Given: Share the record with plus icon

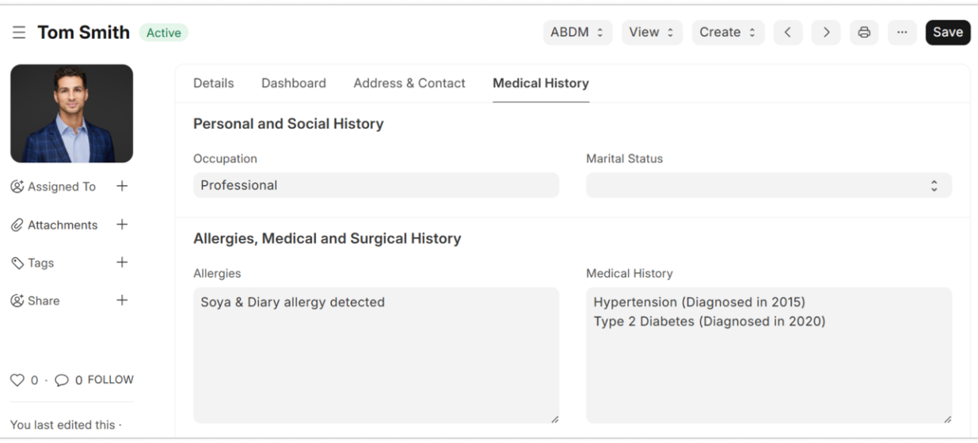Looking at the screenshot, I should (x=122, y=300).
